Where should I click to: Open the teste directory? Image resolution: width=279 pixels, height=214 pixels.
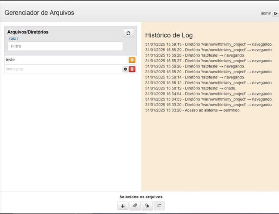pos(10,60)
